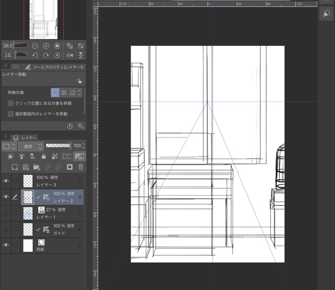Screen dimensions: 335x290
Task: Enable '選択範囲内のレイヤーを移動' checkbox
Action: pos(10,114)
